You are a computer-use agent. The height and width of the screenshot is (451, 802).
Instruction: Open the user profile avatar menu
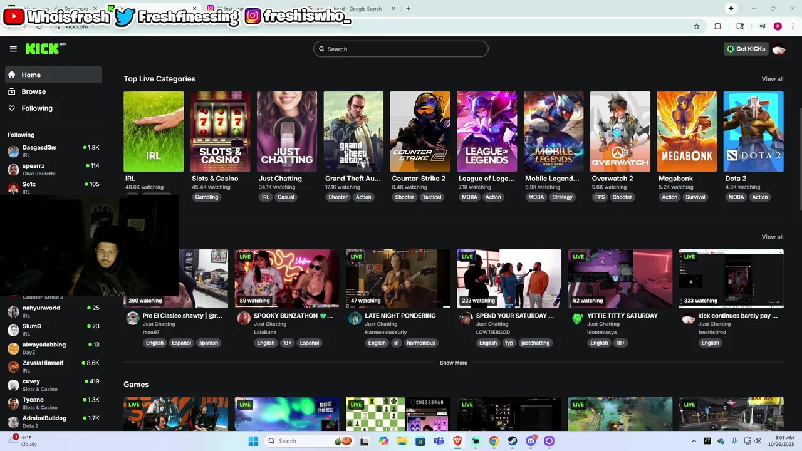(x=779, y=49)
